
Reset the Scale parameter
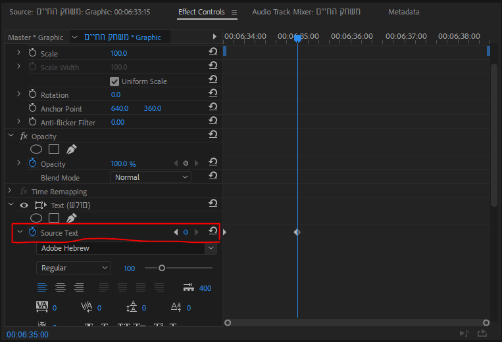[x=213, y=51]
